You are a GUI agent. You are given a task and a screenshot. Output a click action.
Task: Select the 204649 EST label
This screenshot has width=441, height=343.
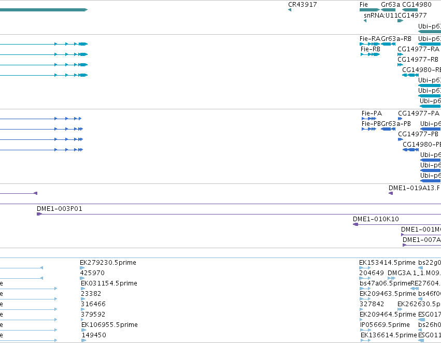pos(372,273)
